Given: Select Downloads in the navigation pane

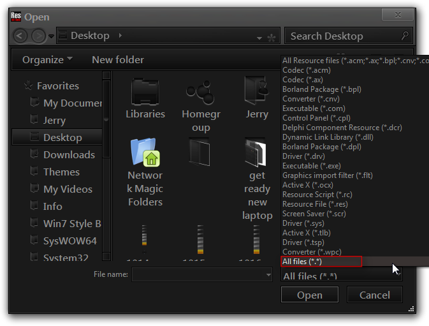Looking at the screenshot, I should pos(69,155).
